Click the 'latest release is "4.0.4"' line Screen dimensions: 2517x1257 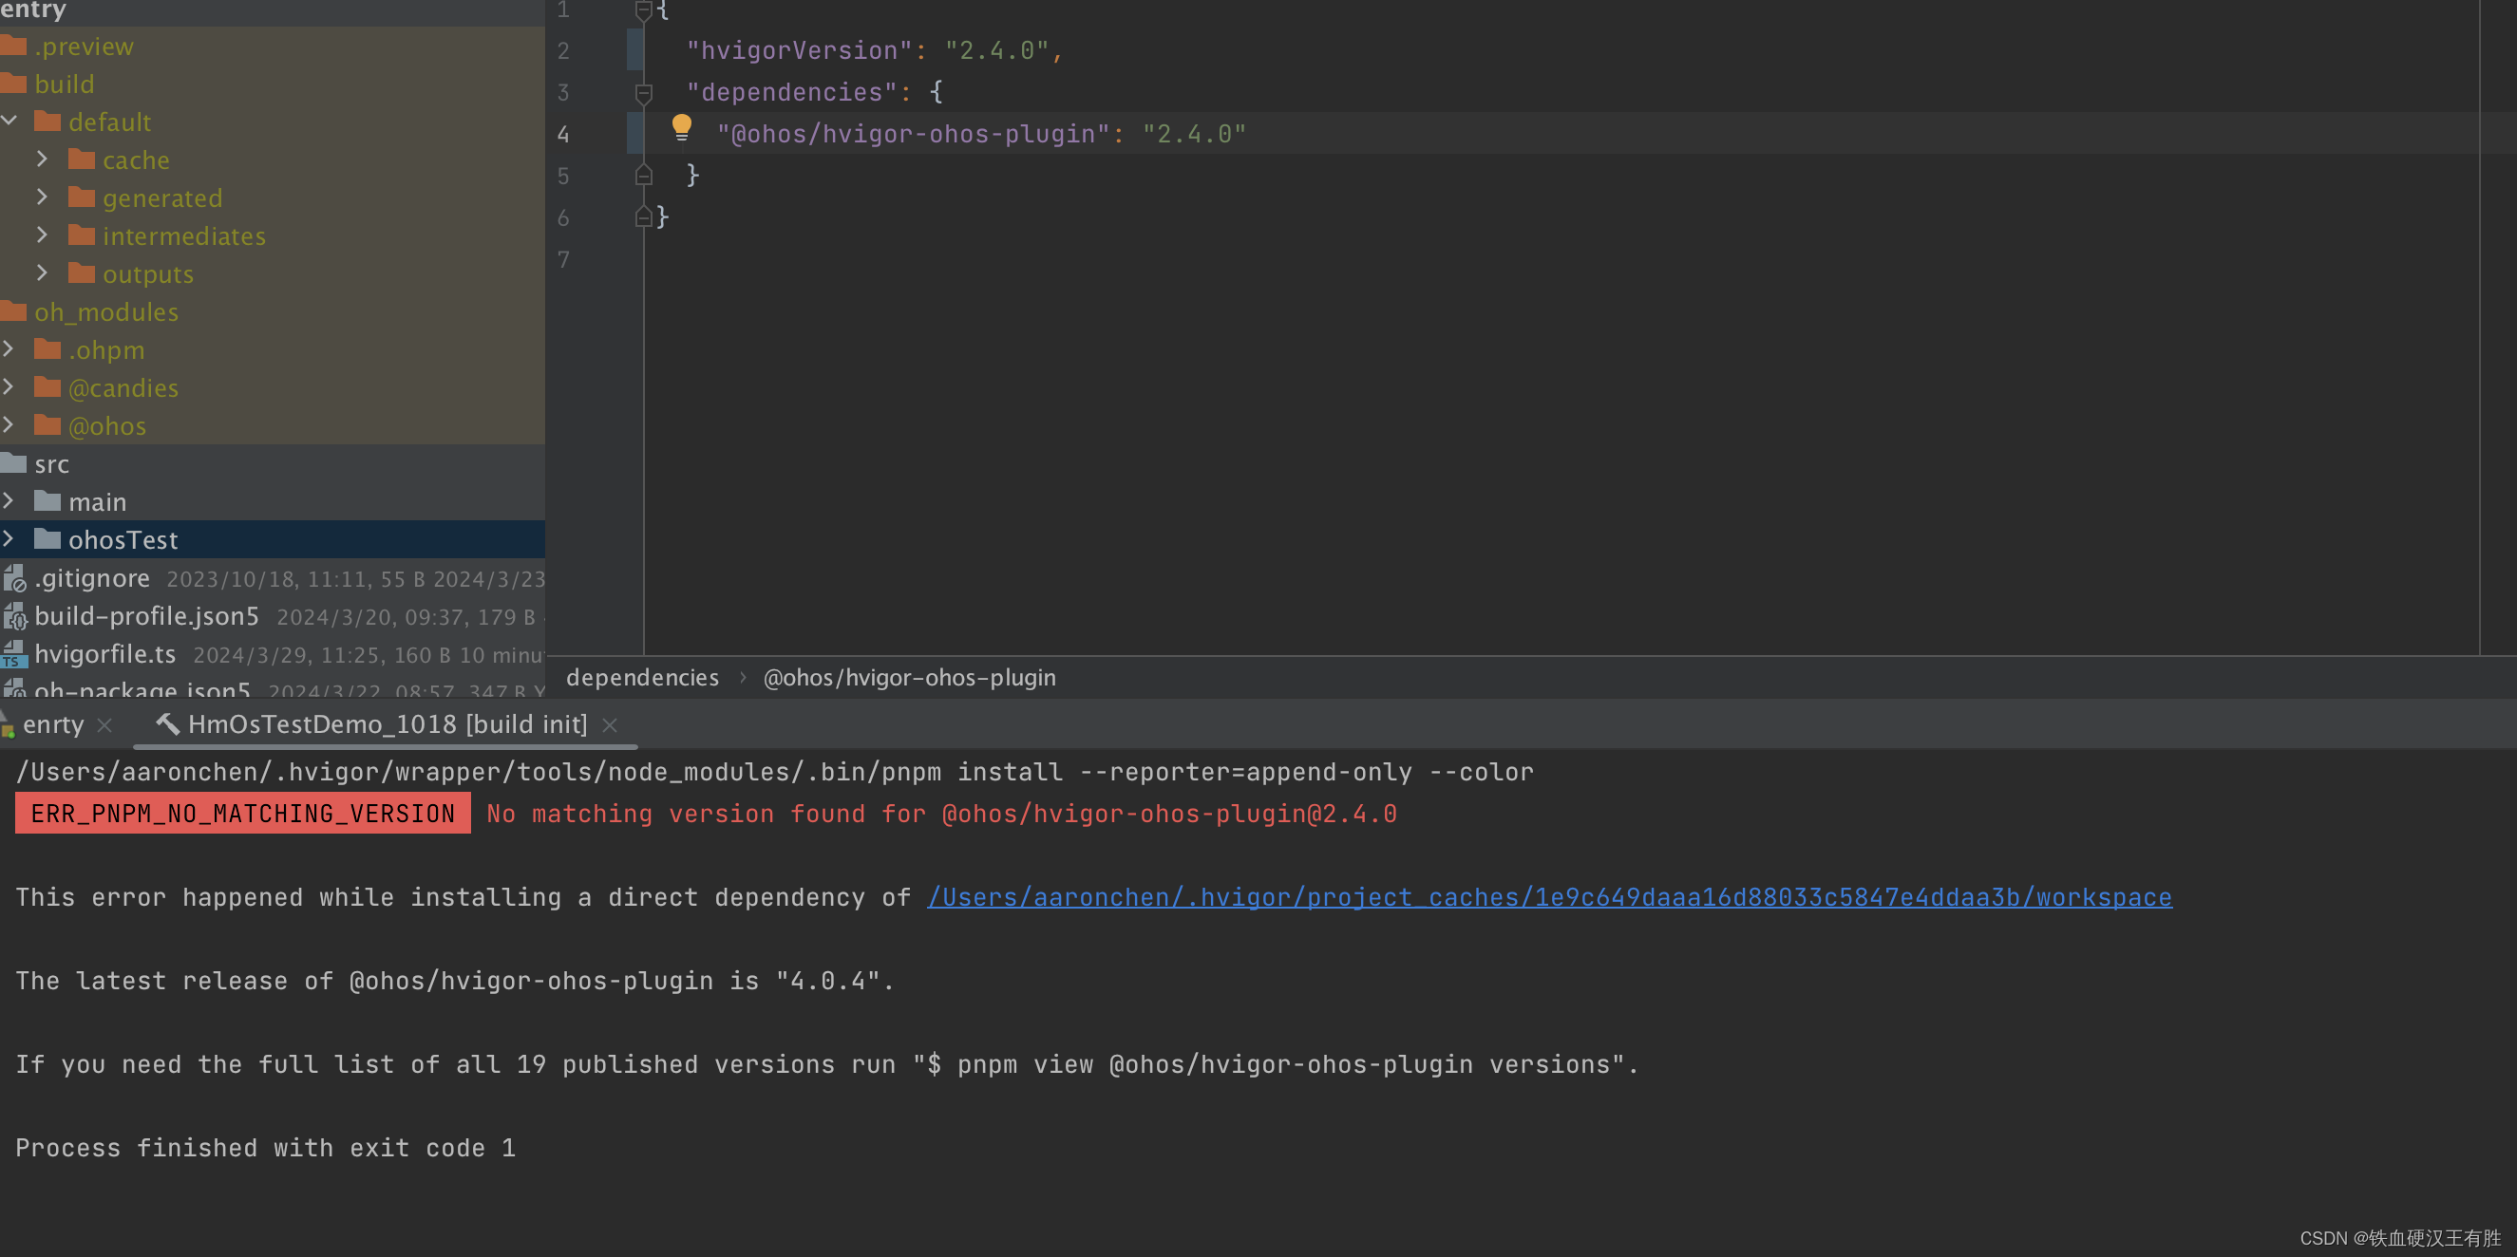454,982
